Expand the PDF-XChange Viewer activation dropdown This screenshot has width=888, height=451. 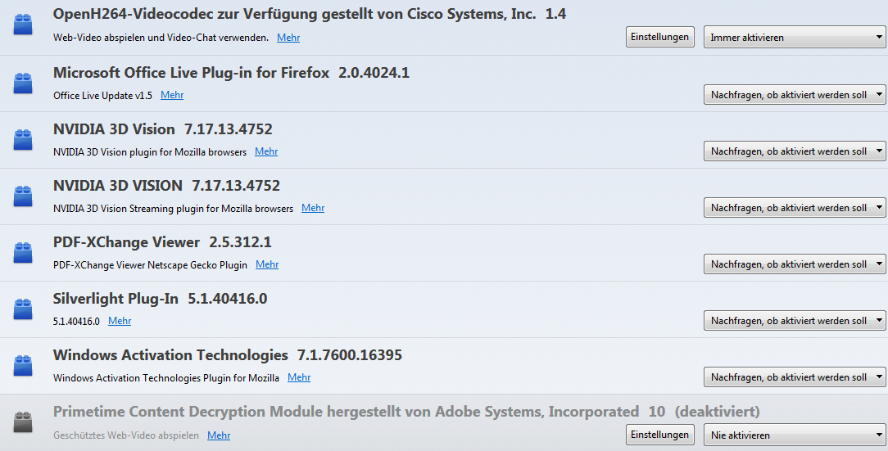click(794, 264)
